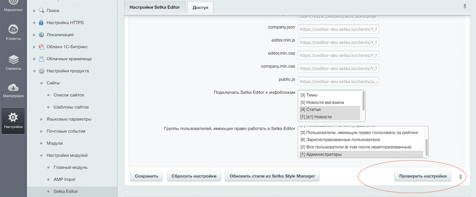Click the Сохранить button
476x197 pixels.
146,176
